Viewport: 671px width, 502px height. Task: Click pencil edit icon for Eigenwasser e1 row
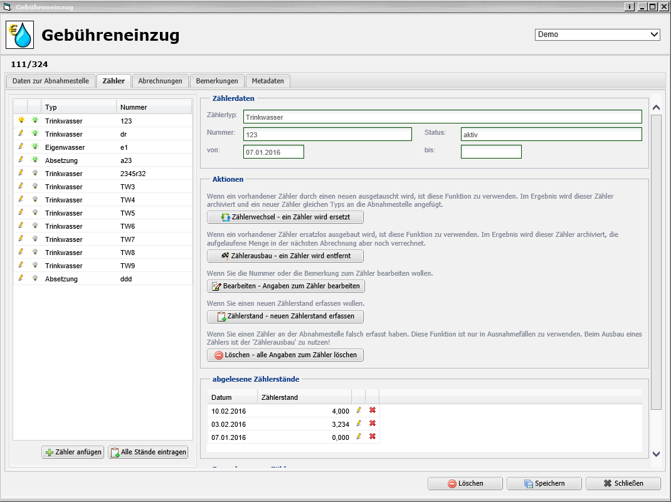(x=21, y=147)
